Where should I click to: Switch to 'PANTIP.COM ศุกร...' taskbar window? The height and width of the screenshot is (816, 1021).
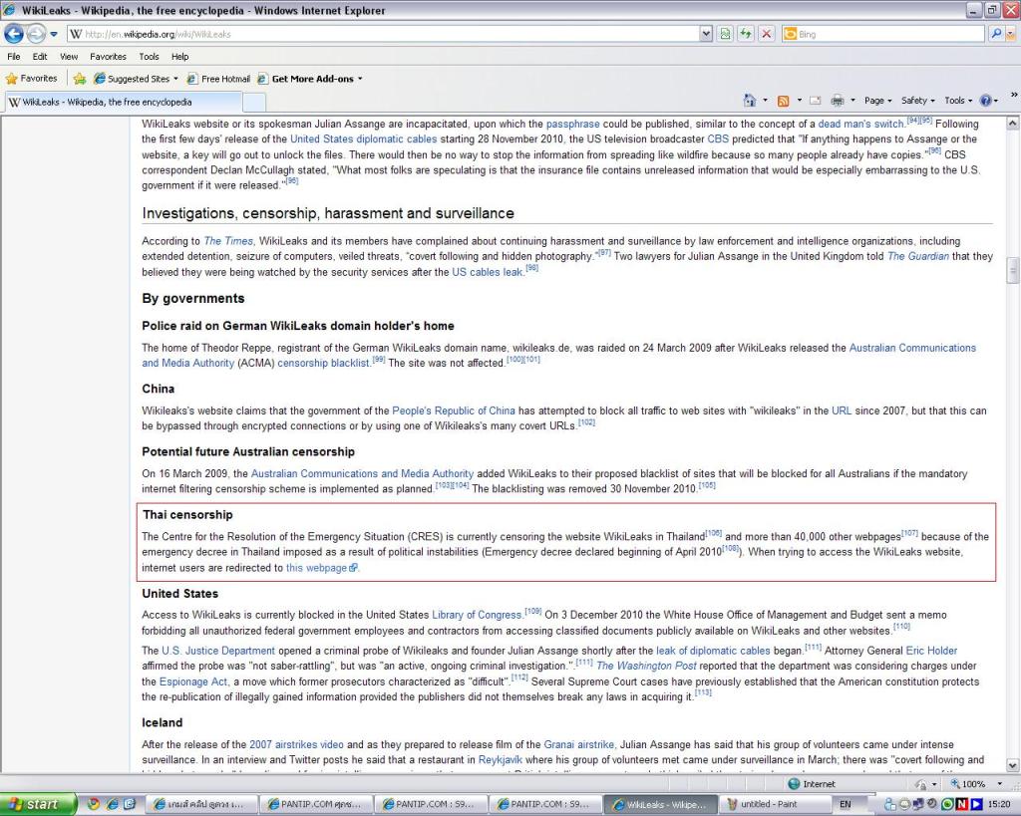point(316,804)
